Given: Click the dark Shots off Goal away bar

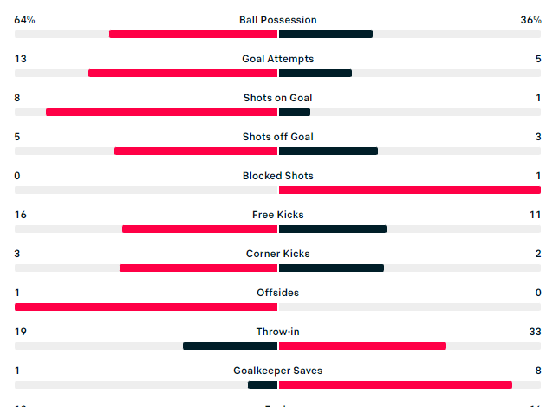Looking at the screenshot, I should point(328,152).
